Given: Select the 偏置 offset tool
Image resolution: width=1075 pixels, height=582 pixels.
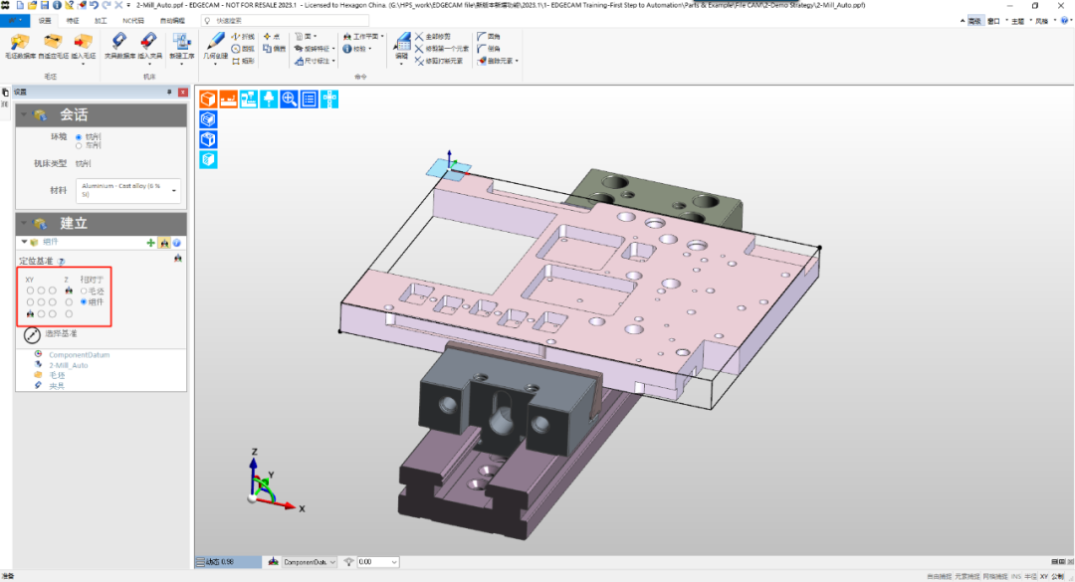Looking at the screenshot, I should pos(275,49).
